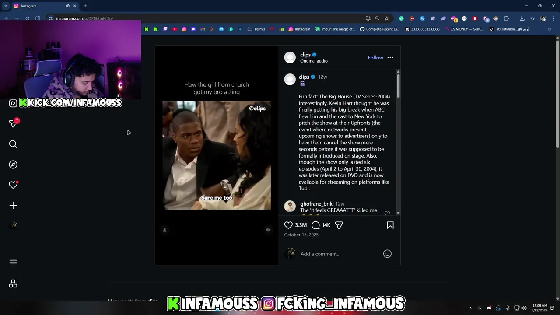The width and height of the screenshot is (560, 315).
Task: Go back with the browser back arrow
Action: click(6, 18)
